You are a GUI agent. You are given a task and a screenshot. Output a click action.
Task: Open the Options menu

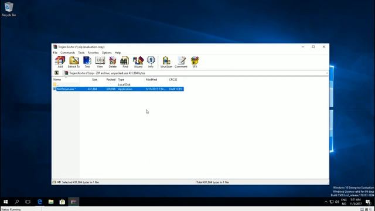(107, 53)
